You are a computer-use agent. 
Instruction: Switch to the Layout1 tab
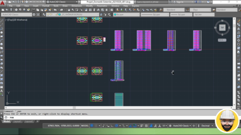(17, 121)
